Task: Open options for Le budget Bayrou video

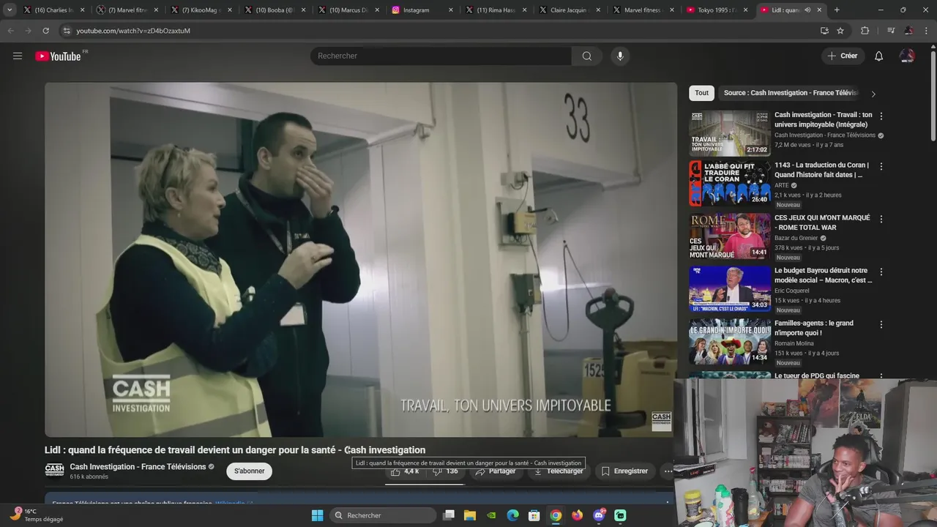Action: [881, 272]
